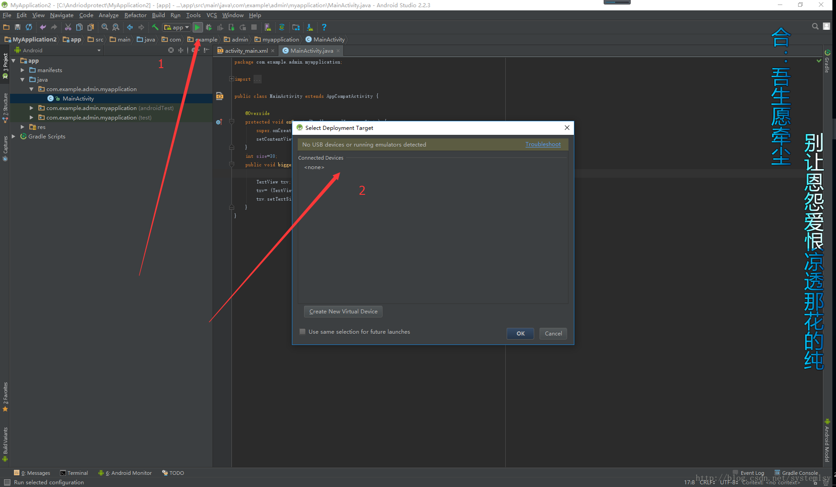Viewport: 836px width, 487px height.
Task: Click the green Run app button
Action: click(x=197, y=27)
